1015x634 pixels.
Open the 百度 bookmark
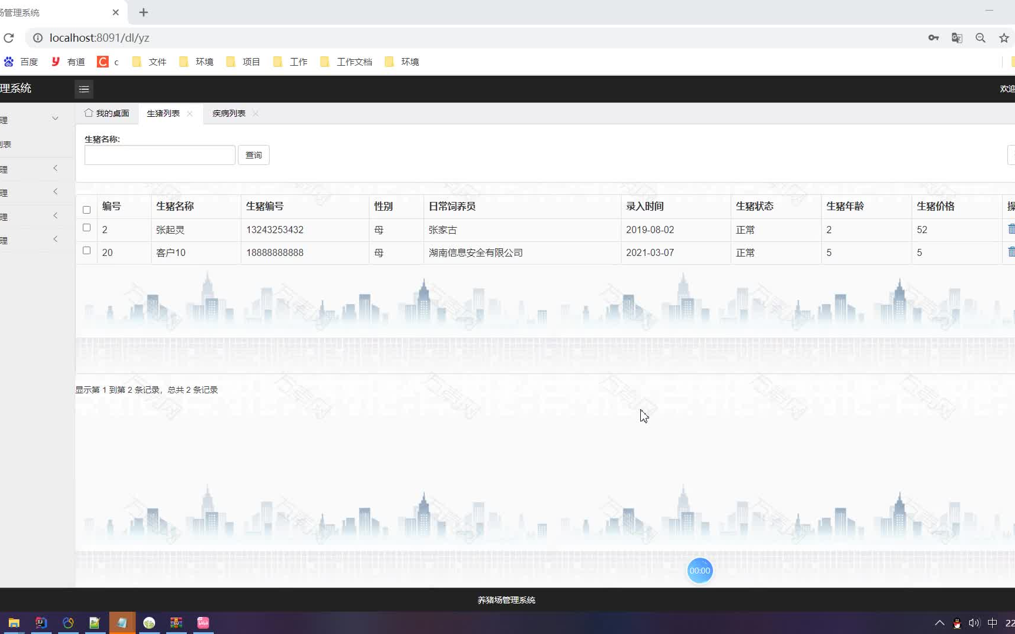point(21,62)
